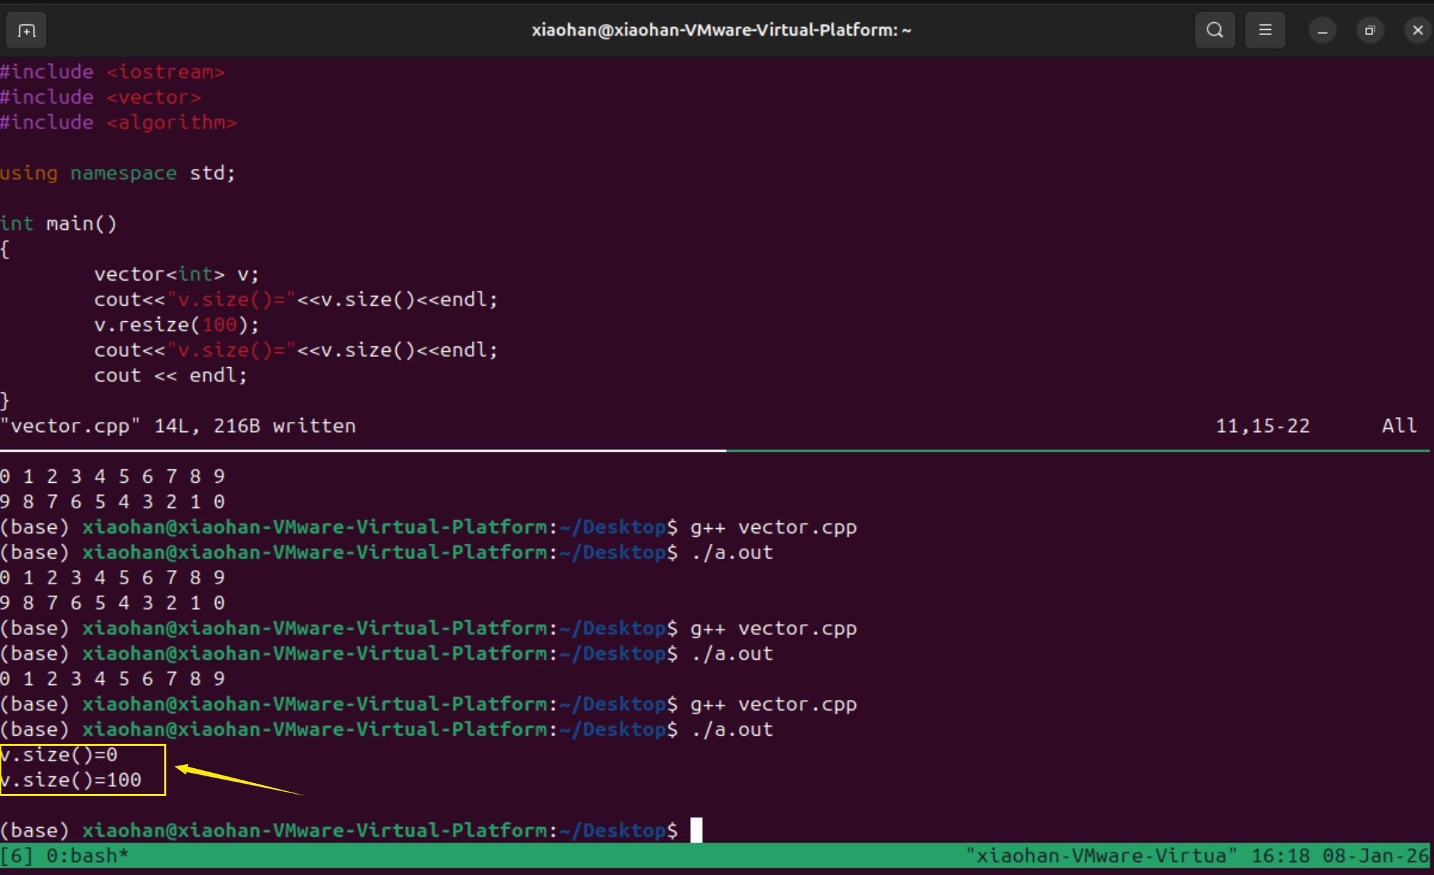
Task: Minimize the terminal window
Action: pos(1322,30)
